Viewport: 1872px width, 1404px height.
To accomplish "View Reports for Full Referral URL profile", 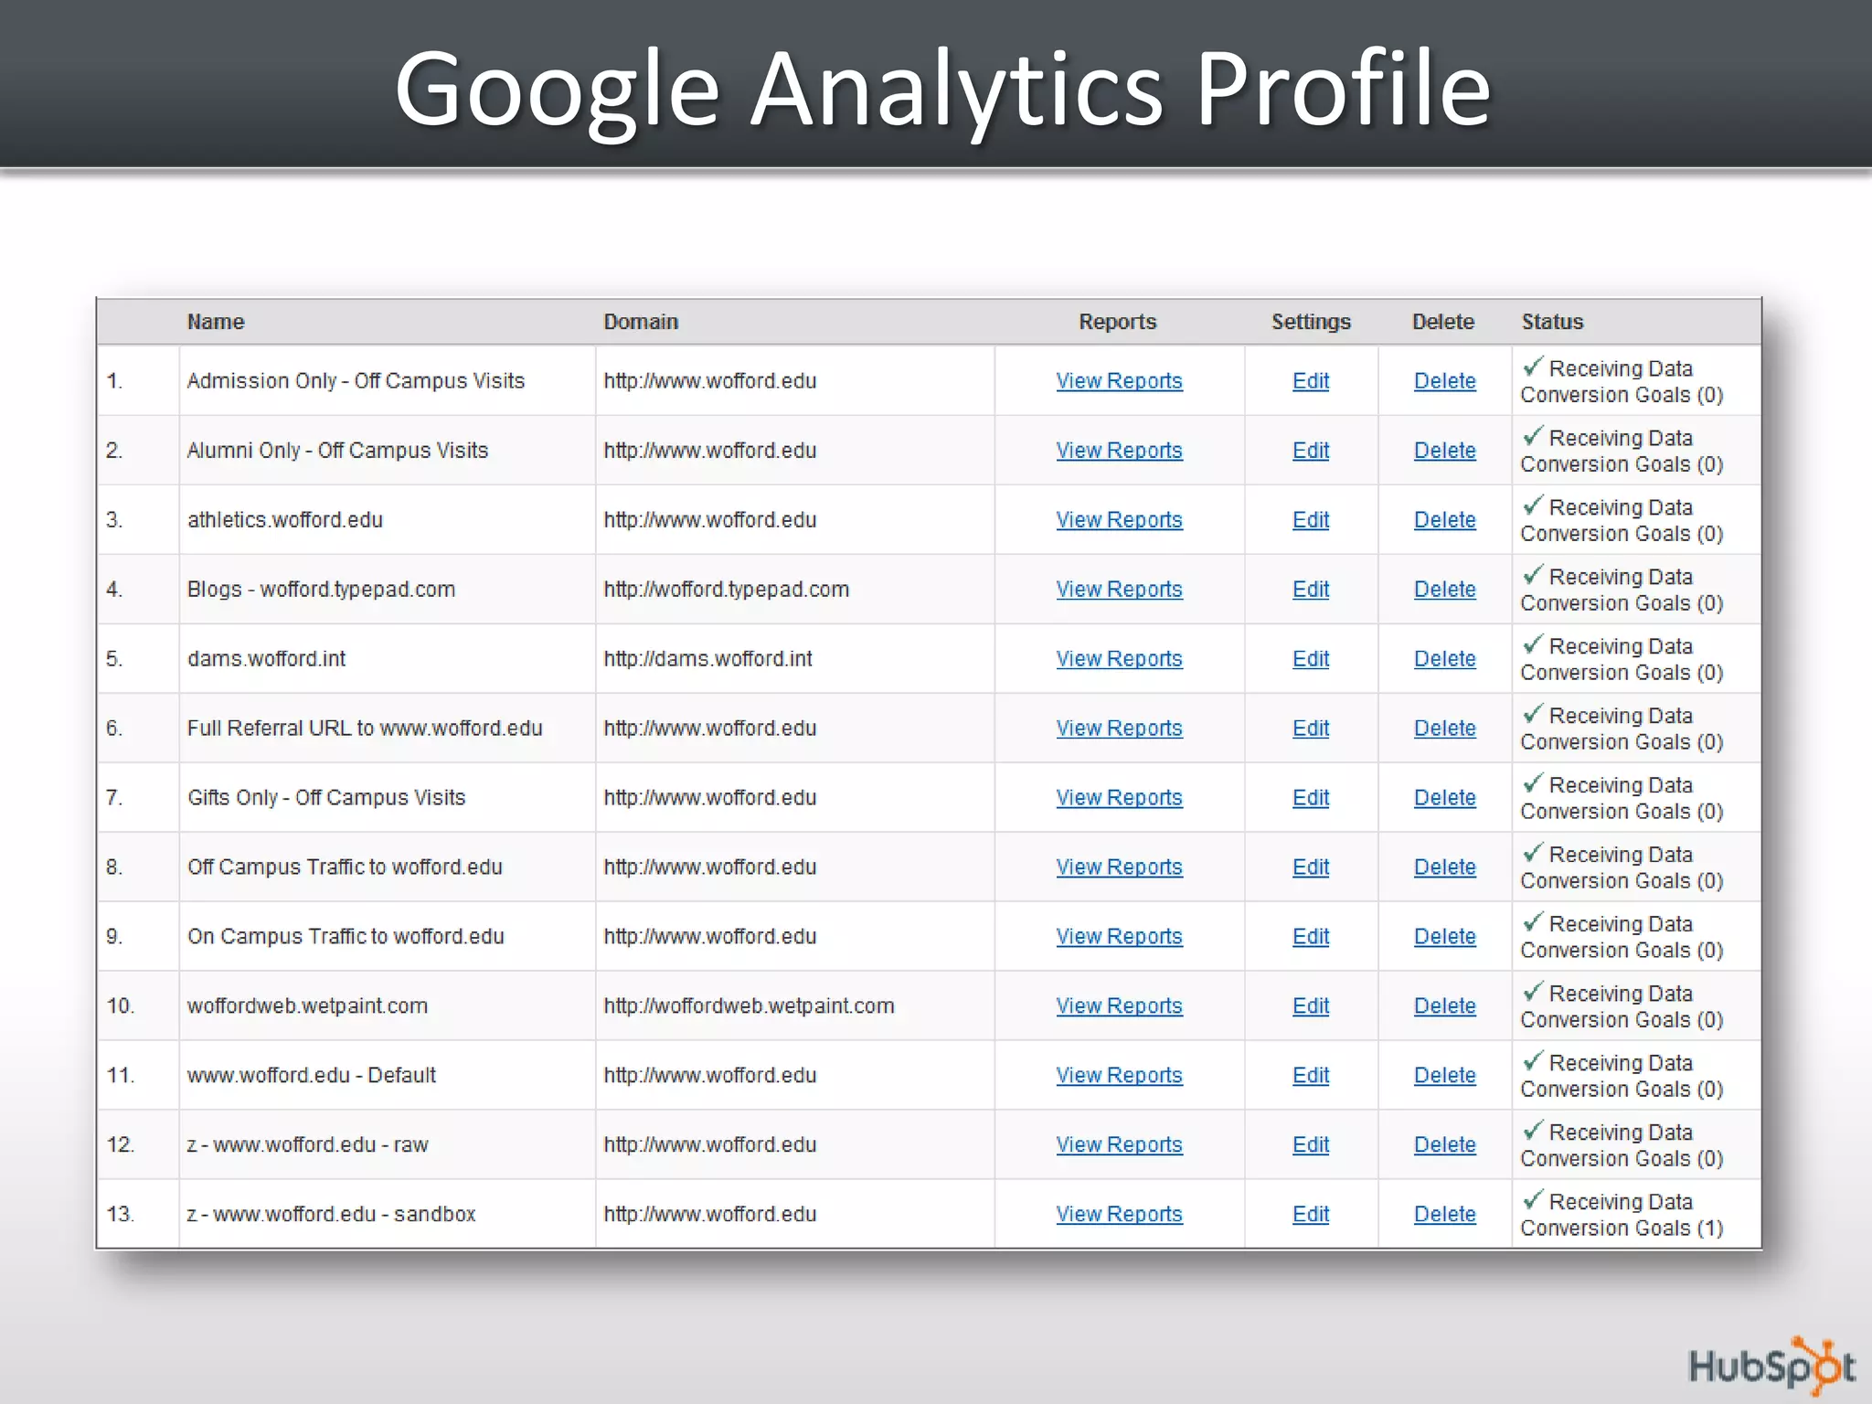I will point(1119,729).
